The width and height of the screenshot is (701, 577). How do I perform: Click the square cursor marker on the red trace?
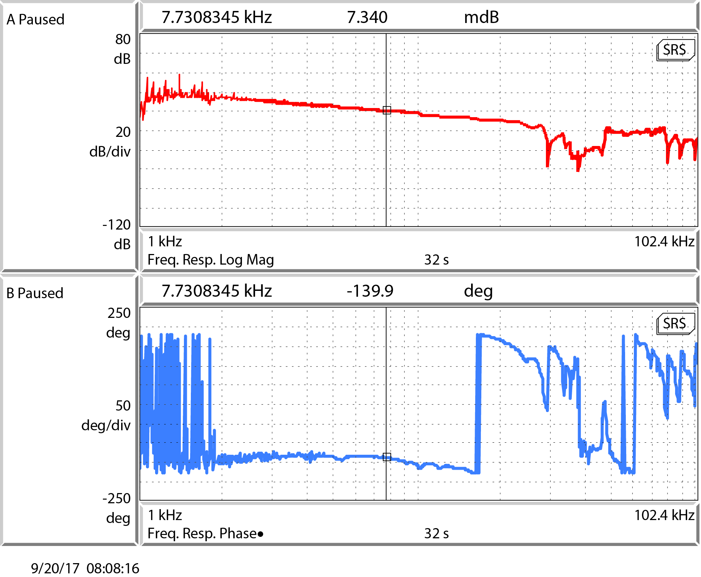pos(387,110)
